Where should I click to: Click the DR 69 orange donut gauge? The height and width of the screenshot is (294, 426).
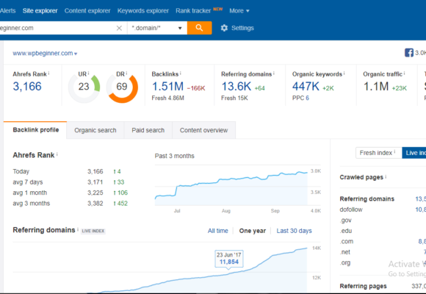[122, 87]
